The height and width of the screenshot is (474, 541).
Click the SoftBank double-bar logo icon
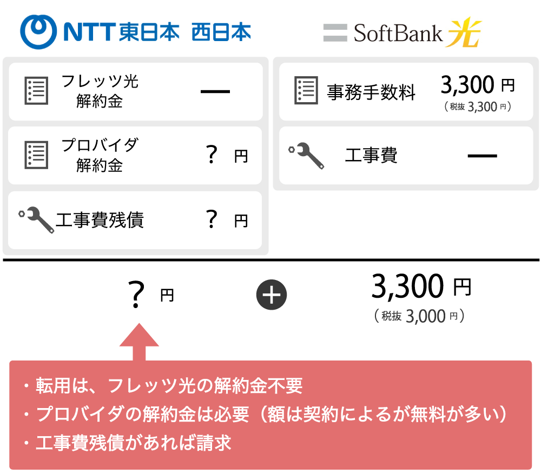pos(335,32)
